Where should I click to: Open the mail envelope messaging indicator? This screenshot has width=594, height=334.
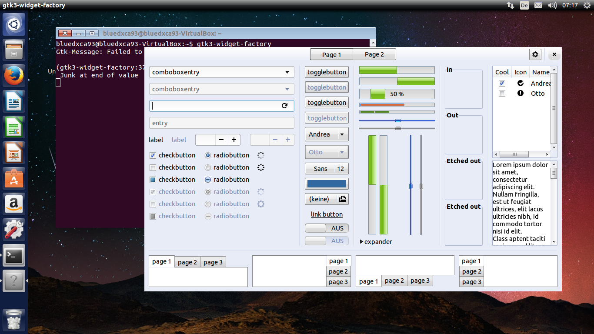click(538, 5)
